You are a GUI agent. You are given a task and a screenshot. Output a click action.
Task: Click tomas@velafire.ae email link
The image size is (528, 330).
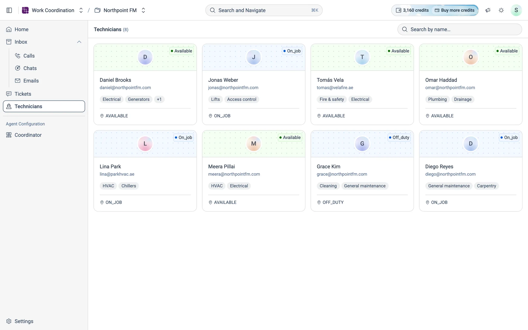click(335, 88)
